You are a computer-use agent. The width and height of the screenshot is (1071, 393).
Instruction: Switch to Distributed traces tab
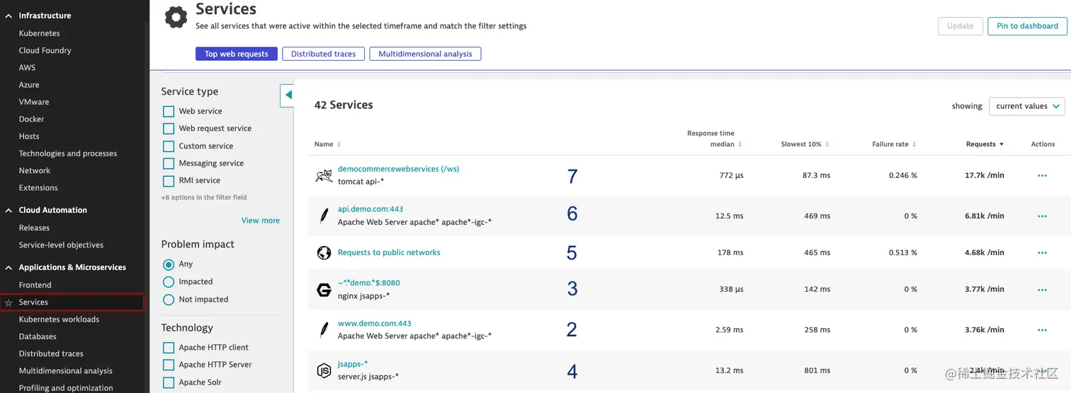pyautogui.click(x=323, y=54)
